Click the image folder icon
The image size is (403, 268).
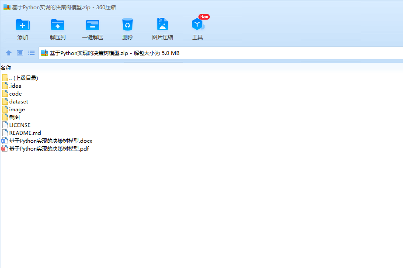[5, 110]
